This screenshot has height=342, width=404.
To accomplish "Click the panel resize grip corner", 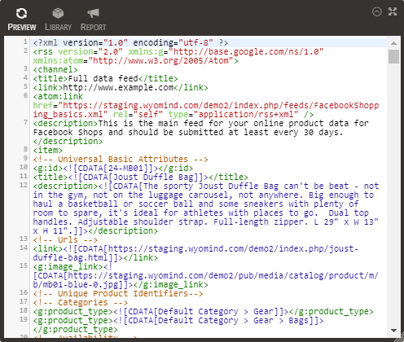I will click(x=398, y=337).
